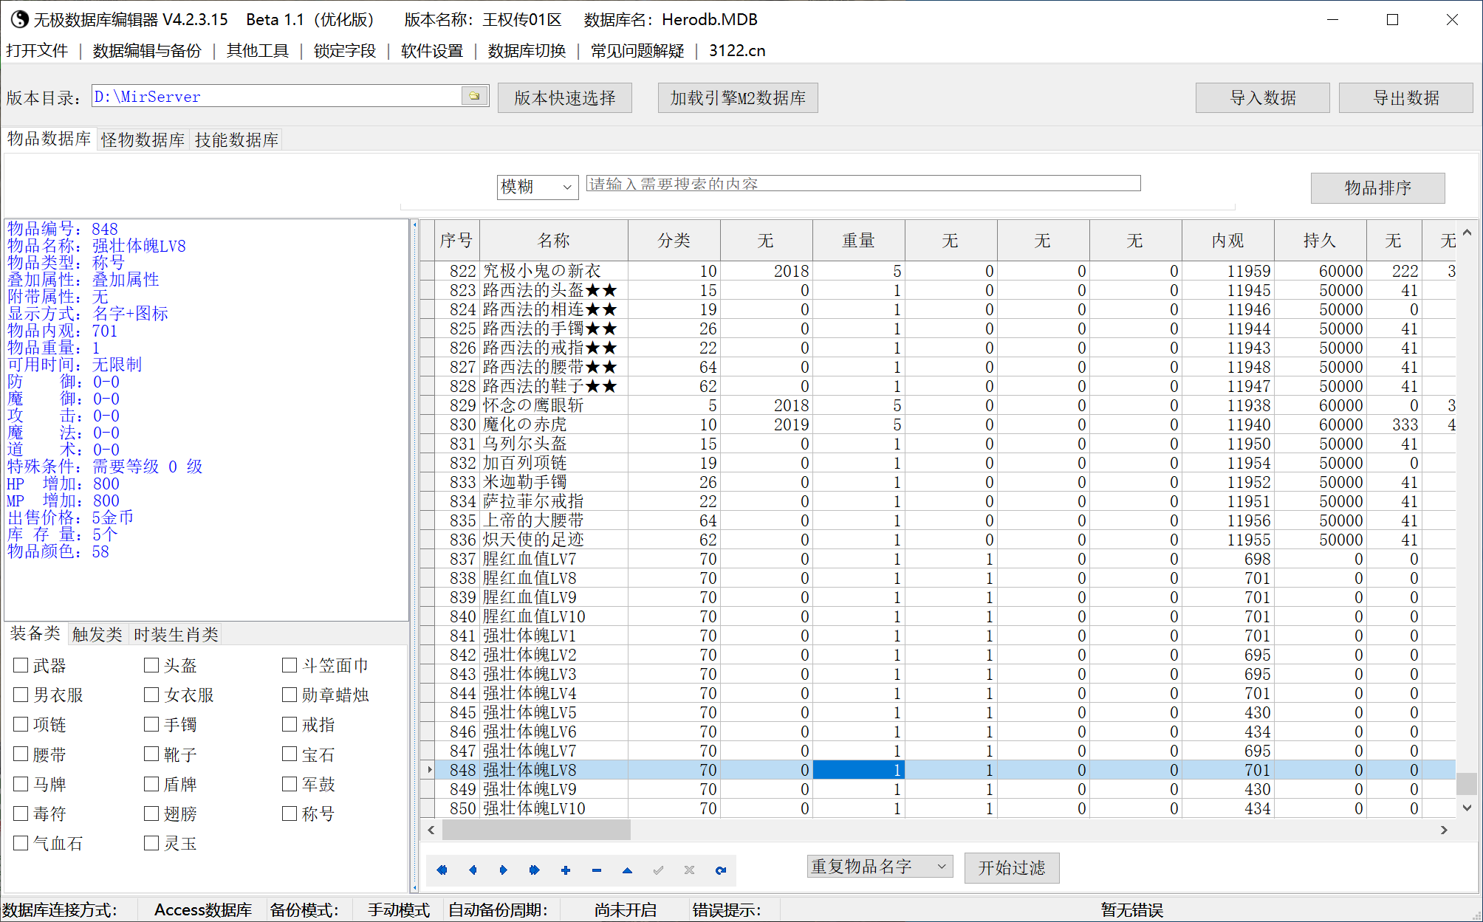This screenshot has width=1483, height=922.
Task: Grab the horizontal scrollbar thumb
Action: 536,830
